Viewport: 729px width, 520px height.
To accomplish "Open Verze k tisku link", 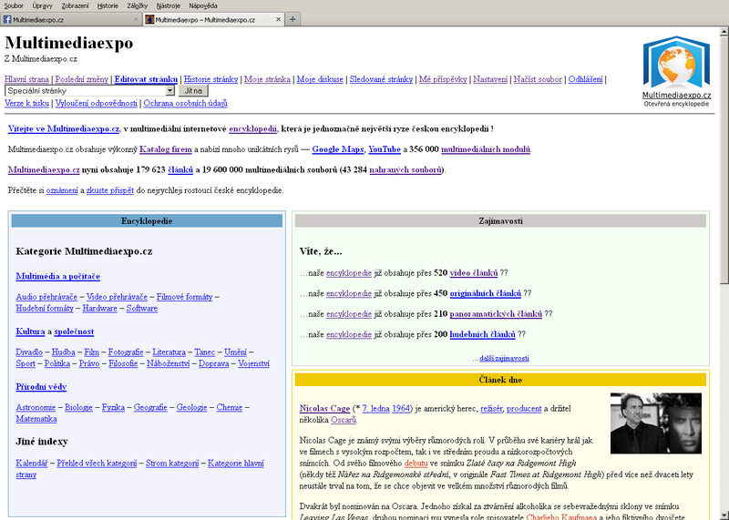I will pyautogui.click(x=26, y=103).
